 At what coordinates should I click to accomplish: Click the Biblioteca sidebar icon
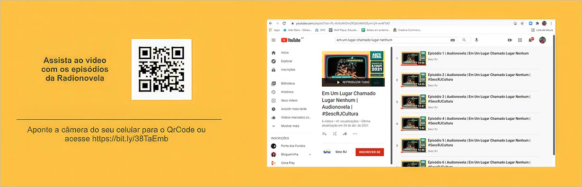click(x=273, y=83)
